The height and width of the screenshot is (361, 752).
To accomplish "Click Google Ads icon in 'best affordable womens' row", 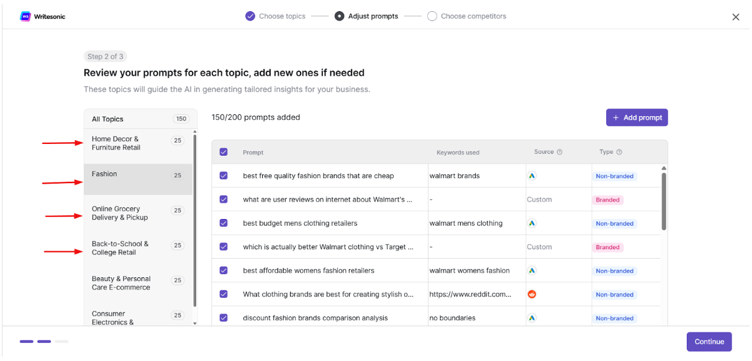I will click(x=532, y=270).
